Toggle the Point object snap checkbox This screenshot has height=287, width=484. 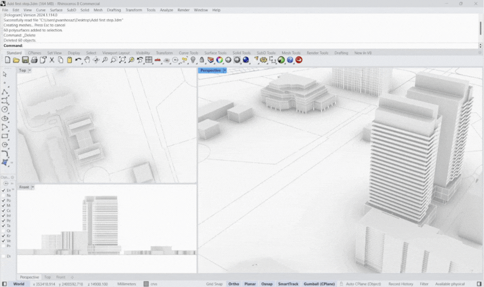click(x=3, y=200)
